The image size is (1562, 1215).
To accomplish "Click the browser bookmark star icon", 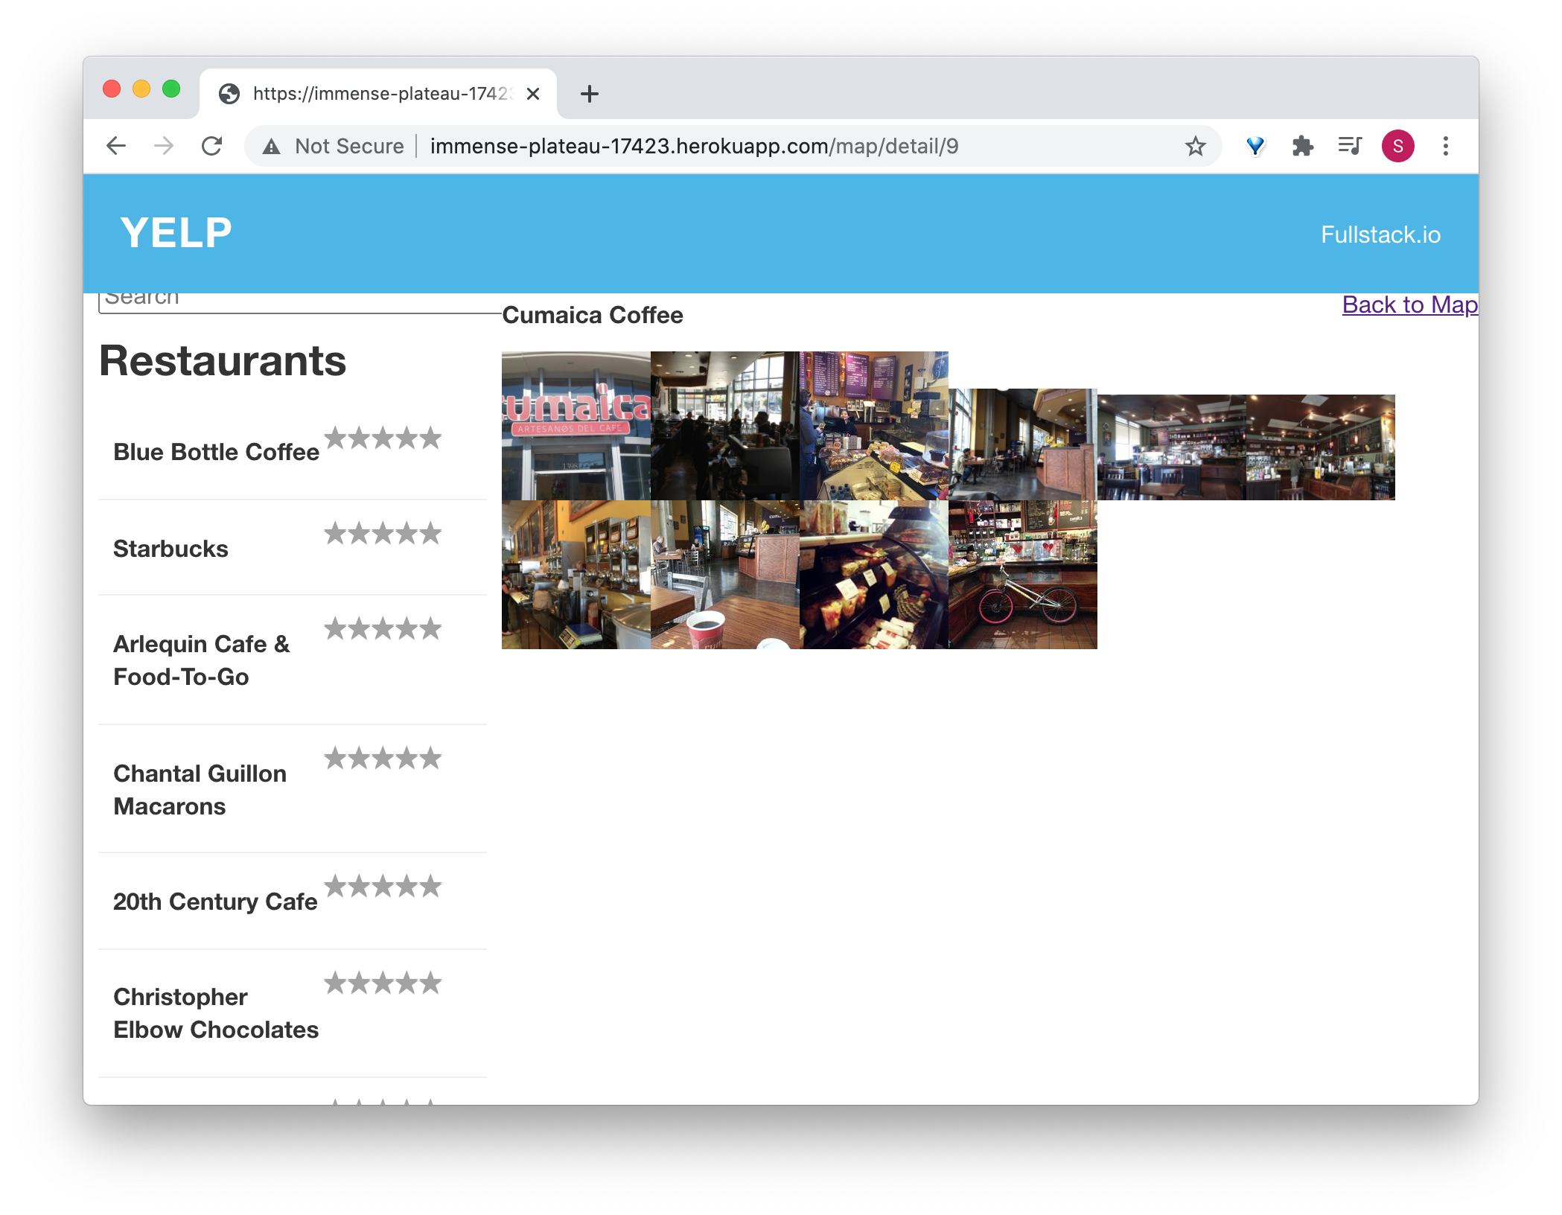I will pos(1194,146).
